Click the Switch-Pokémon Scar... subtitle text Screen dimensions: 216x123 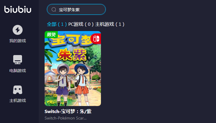point(65,118)
